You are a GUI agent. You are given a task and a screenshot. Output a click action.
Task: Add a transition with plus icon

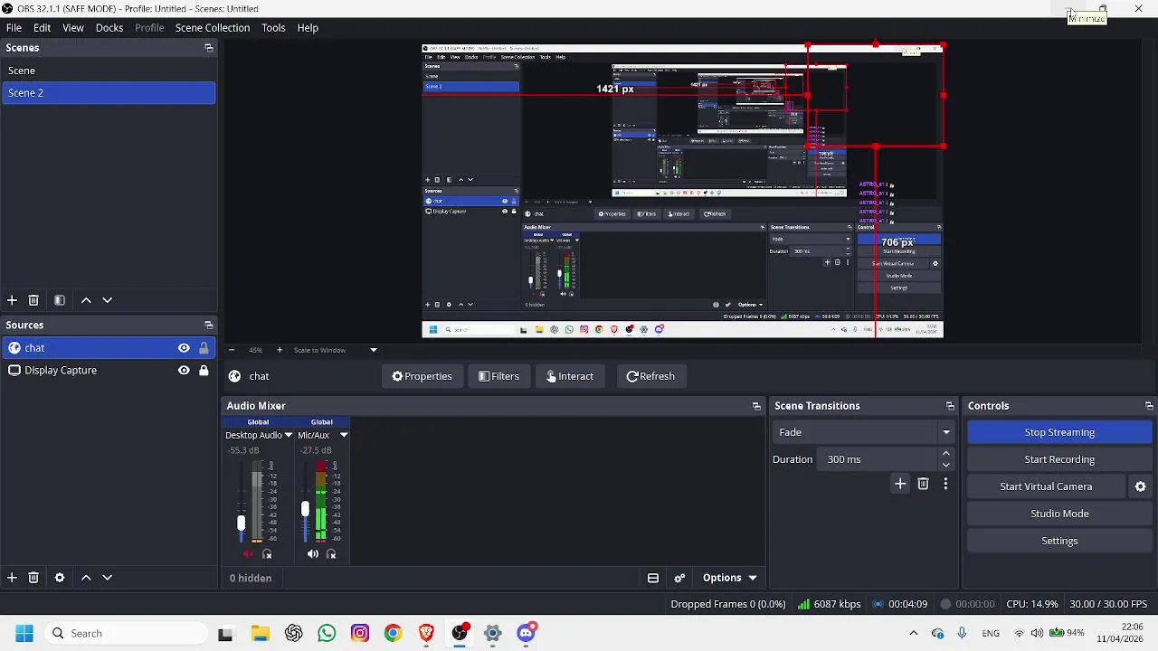point(900,485)
